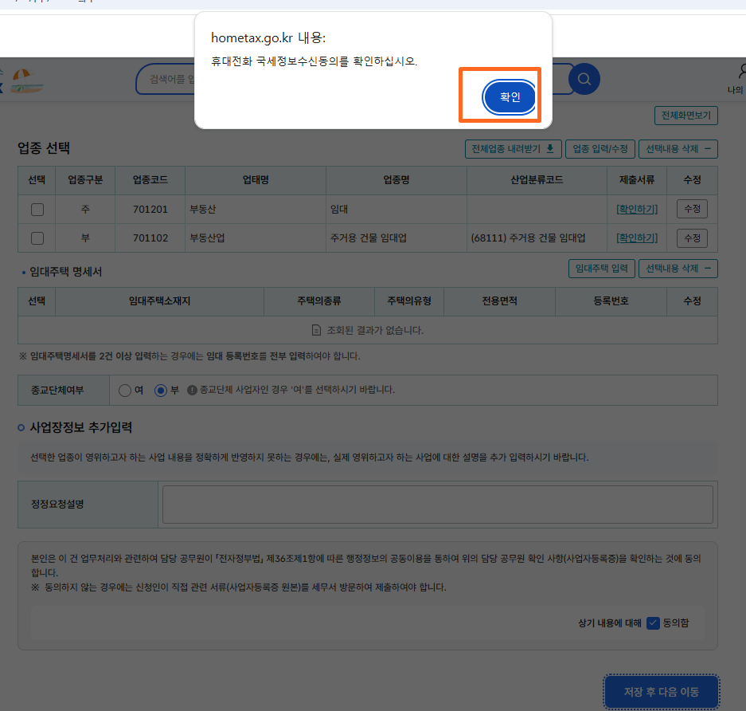746x711 pixels.
Task: Check the checkbox on the 주거용 건물 임대업 row
Action: (36, 238)
